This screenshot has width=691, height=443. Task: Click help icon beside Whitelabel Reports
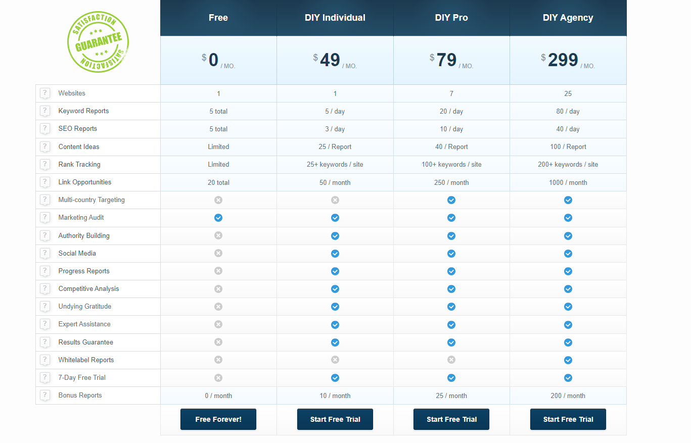coord(45,360)
